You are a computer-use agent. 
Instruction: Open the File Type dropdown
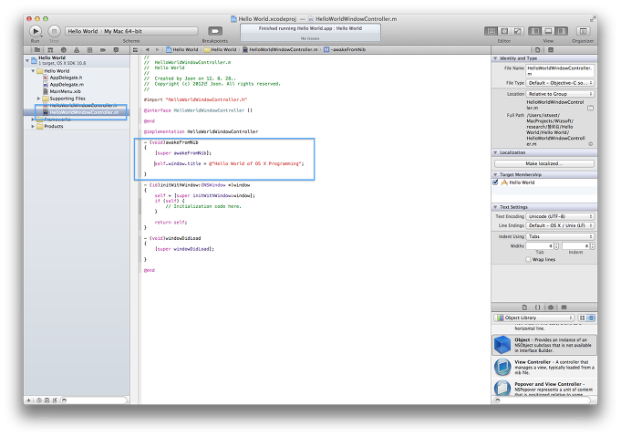click(x=560, y=83)
